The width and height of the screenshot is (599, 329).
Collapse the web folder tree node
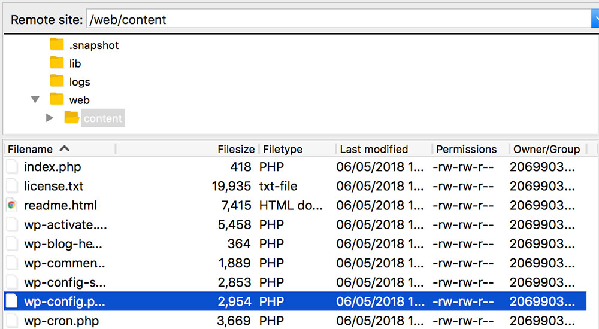[x=36, y=100]
